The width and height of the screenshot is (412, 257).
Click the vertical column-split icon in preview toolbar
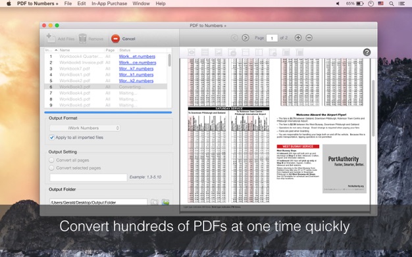(x=259, y=52)
